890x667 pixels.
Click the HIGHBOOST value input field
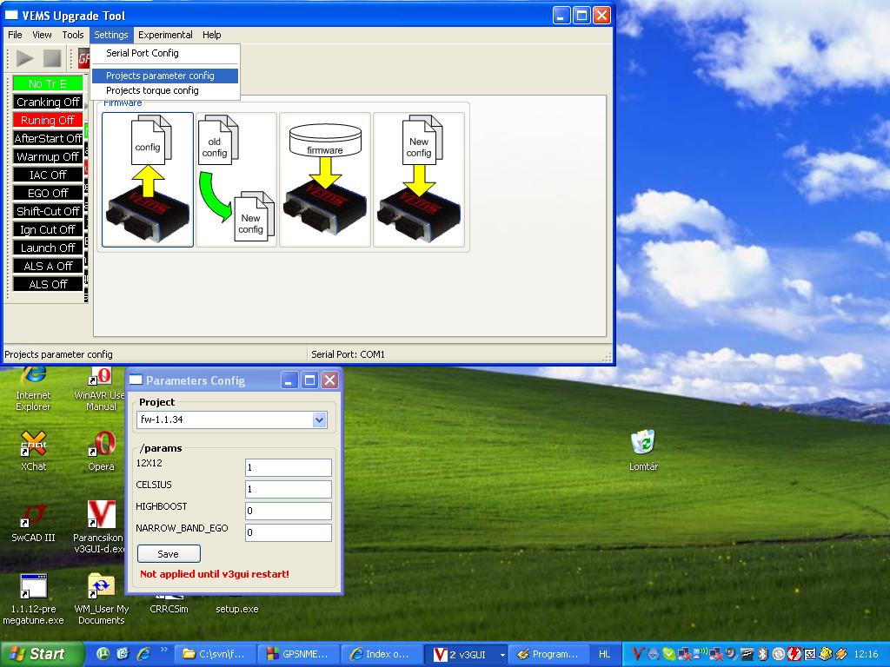289,511
